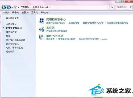Click 查看网络状态和任务 link
This screenshot has height=98, width=133.
point(56,23)
